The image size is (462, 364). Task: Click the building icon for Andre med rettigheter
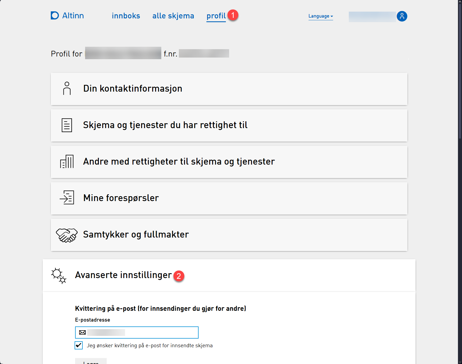(67, 162)
